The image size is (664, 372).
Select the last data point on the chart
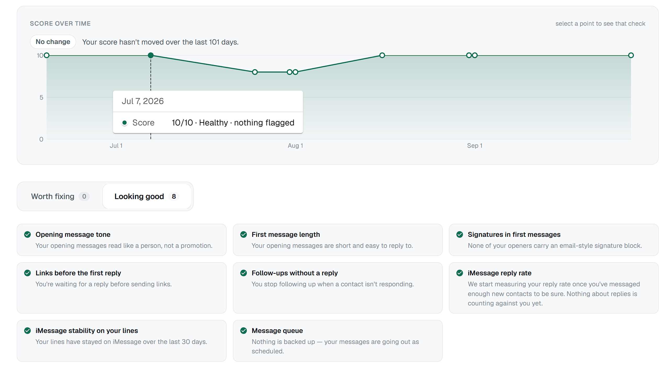[631, 55]
